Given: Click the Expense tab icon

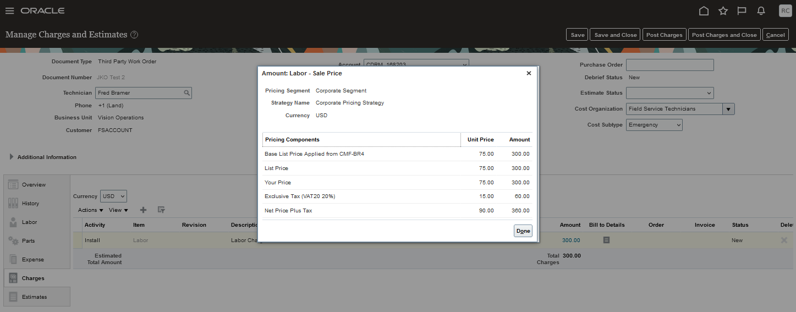Looking at the screenshot, I should coord(13,259).
